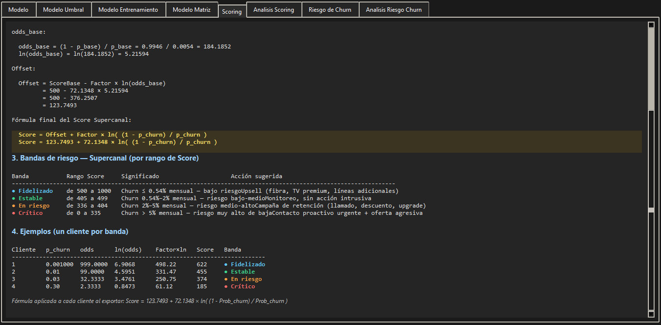The image size is (661, 325).
Task: Switch to the Riesgo de Churn tab
Action: click(x=330, y=9)
